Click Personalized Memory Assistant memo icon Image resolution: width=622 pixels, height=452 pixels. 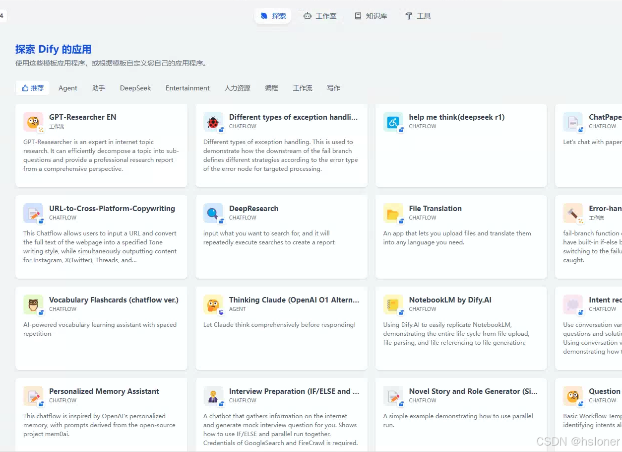click(x=33, y=396)
